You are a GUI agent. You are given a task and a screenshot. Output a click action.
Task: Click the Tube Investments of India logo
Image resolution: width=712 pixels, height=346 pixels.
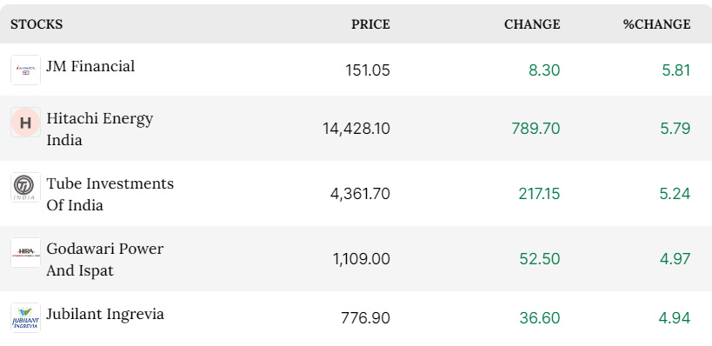pyautogui.click(x=25, y=187)
